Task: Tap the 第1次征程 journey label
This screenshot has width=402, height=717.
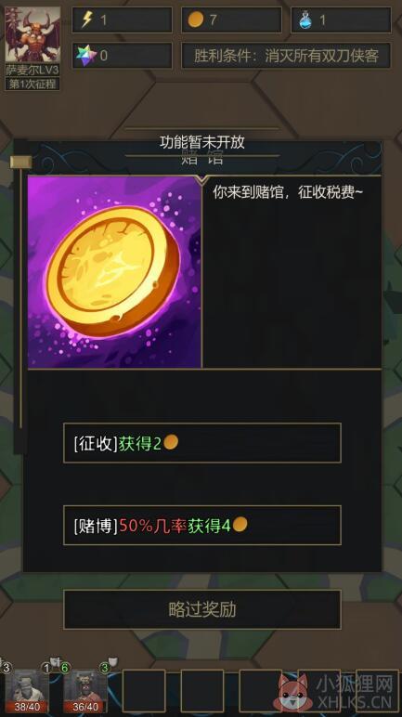Action: click(x=32, y=85)
